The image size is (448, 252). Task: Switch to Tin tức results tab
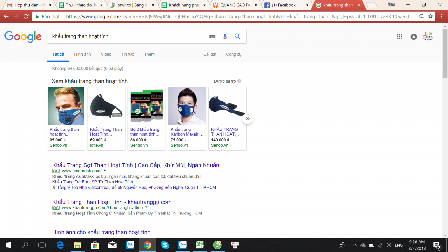coord(128,54)
